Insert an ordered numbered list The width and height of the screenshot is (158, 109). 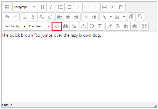pyautogui.click(x=69, y=7)
